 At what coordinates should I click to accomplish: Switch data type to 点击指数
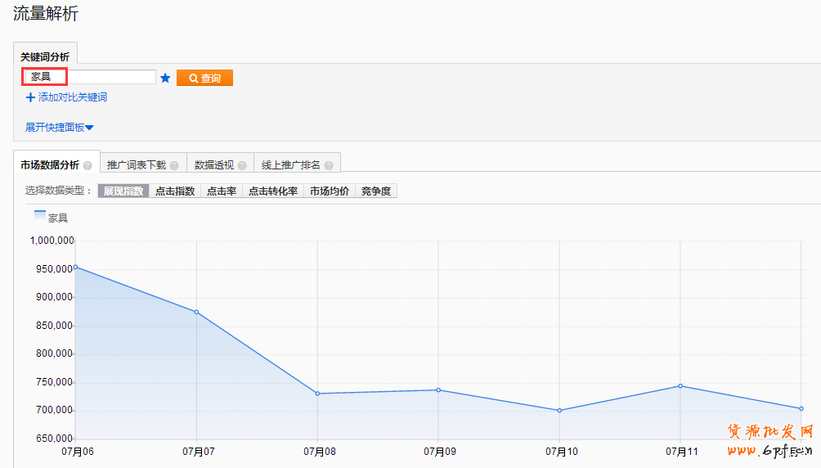point(175,191)
